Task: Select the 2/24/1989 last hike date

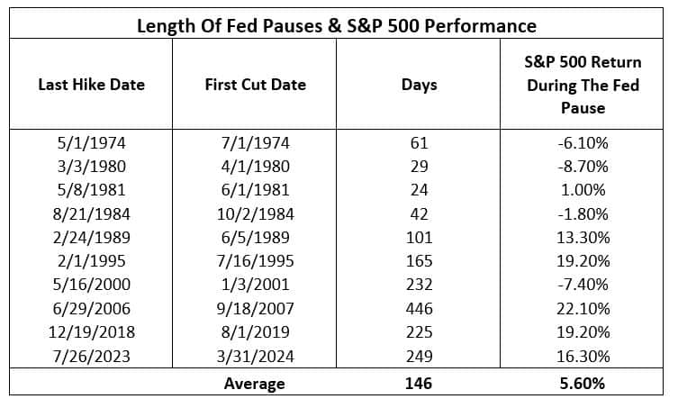Action: pyautogui.click(x=92, y=238)
